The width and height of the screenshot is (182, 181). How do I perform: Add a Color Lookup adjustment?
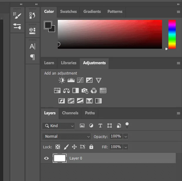pyautogui.click(x=103, y=91)
